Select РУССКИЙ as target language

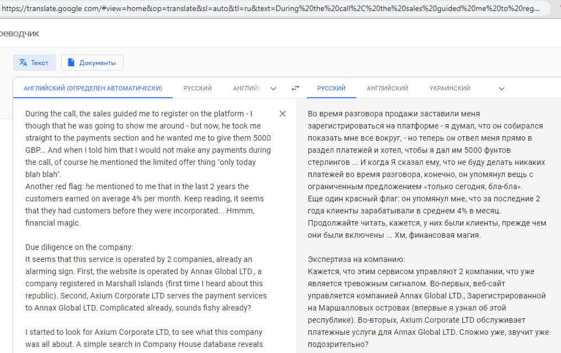tap(331, 88)
